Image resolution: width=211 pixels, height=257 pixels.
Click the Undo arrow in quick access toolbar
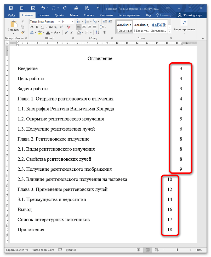tap(43, 8)
